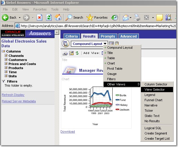This screenshot has height=147, width=178.
Task: Click the Stop loading red X icon
Action: (39, 17)
